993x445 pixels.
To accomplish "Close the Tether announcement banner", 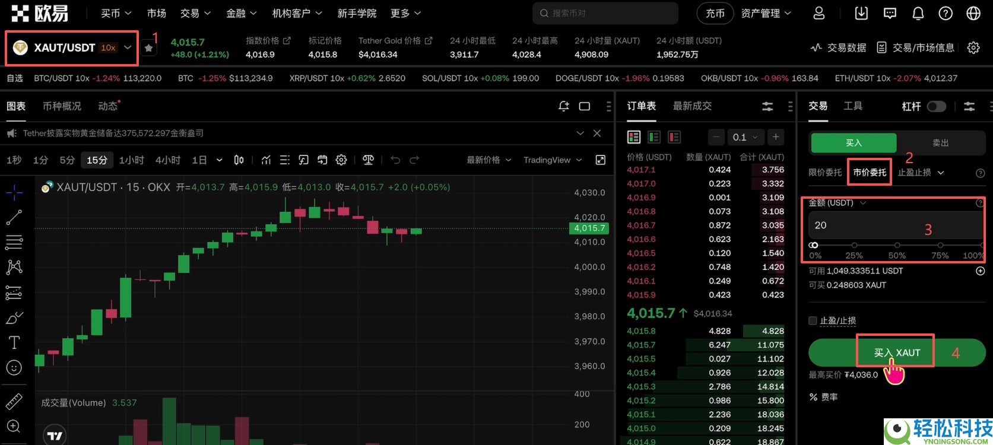I will tap(597, 133).
